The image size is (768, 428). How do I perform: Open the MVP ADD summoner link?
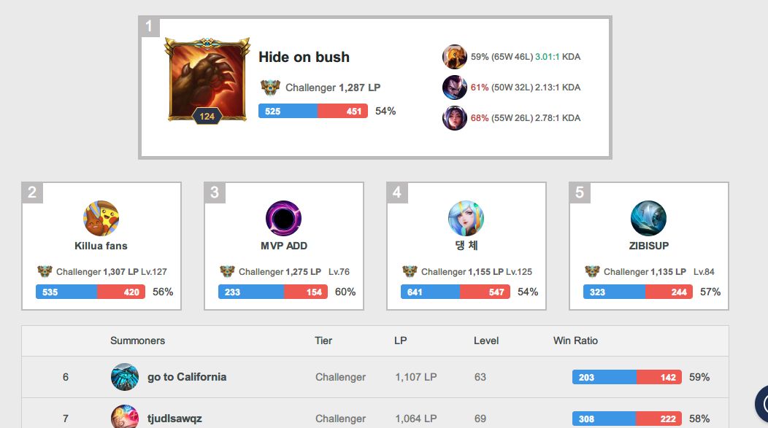click(284, 246)
